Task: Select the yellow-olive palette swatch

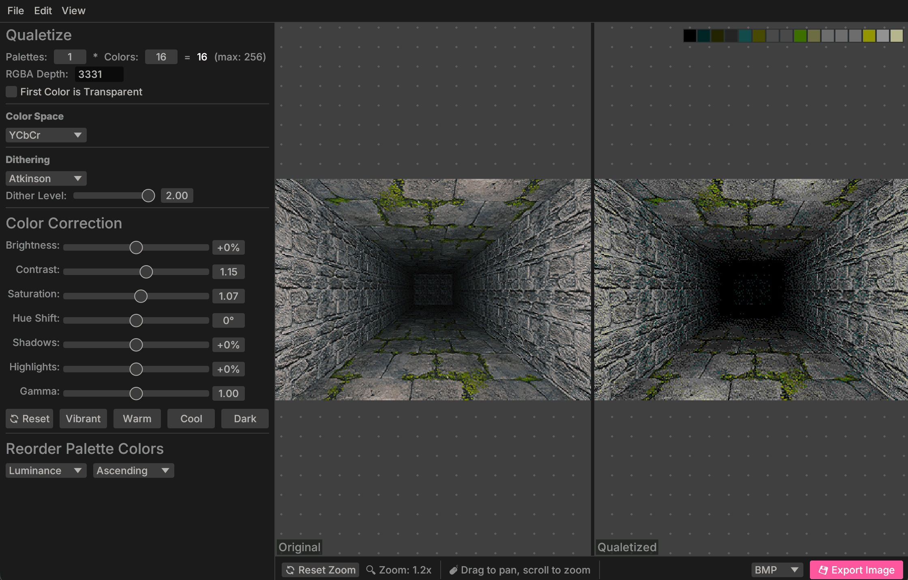Action: coord(869,36)
